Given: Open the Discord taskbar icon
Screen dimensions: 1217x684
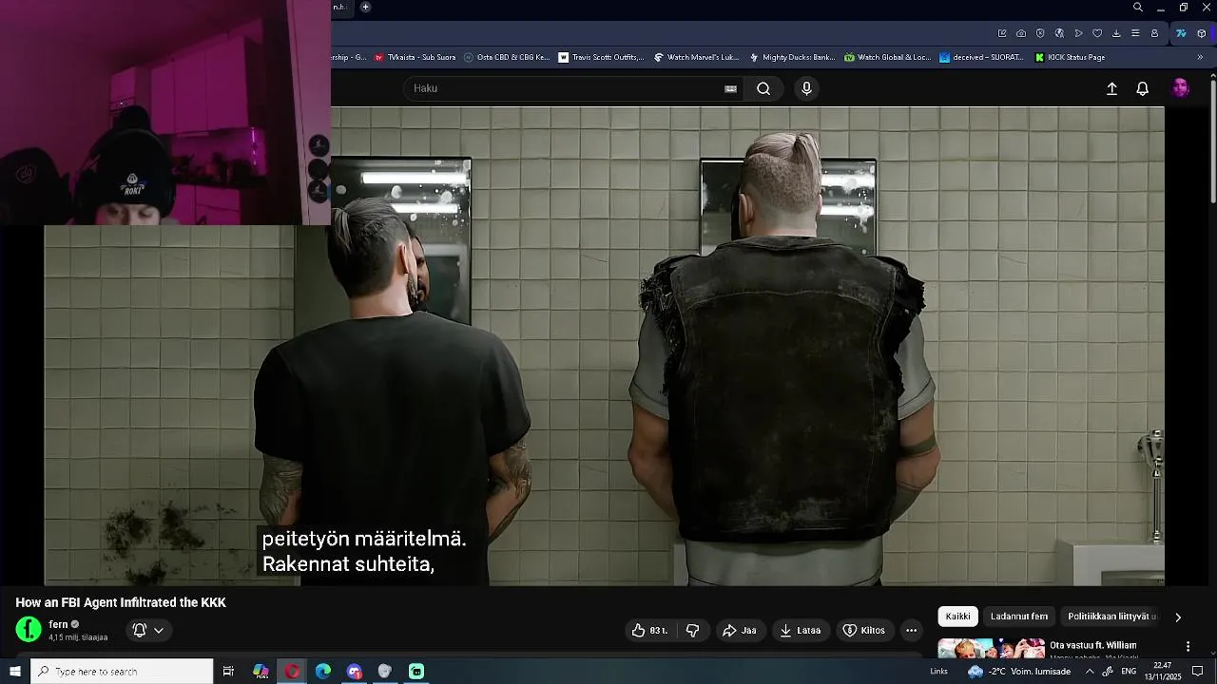Looking at the screenshot, I should coord(355,671).
